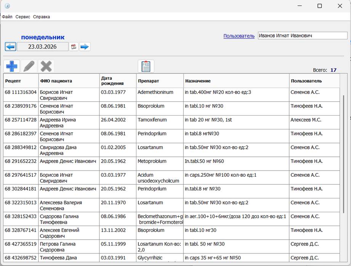This screenshot has width=351, height=266.
Task: Go to next day with right arrow
Action: pos(85,47)
